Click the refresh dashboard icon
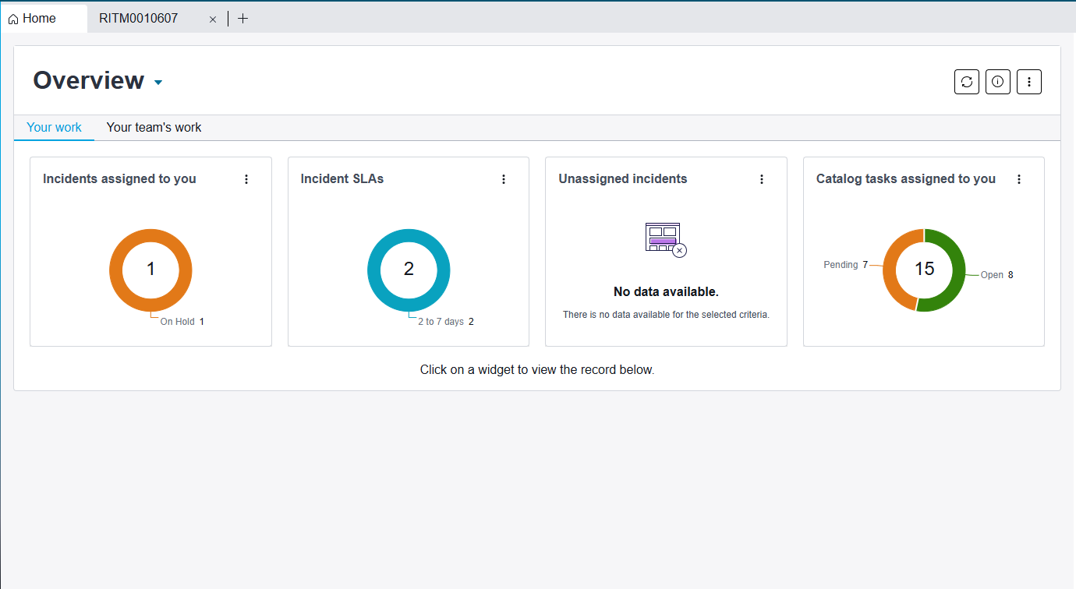The width and height of the screenshot is (1076, 589). 967,82
